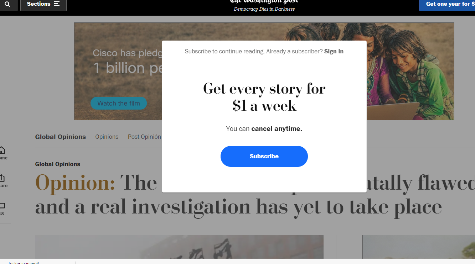Select the Global Opinions tab
Image resolution: width=475 pixels, height=264 pixels.
(x=61, y=137)
